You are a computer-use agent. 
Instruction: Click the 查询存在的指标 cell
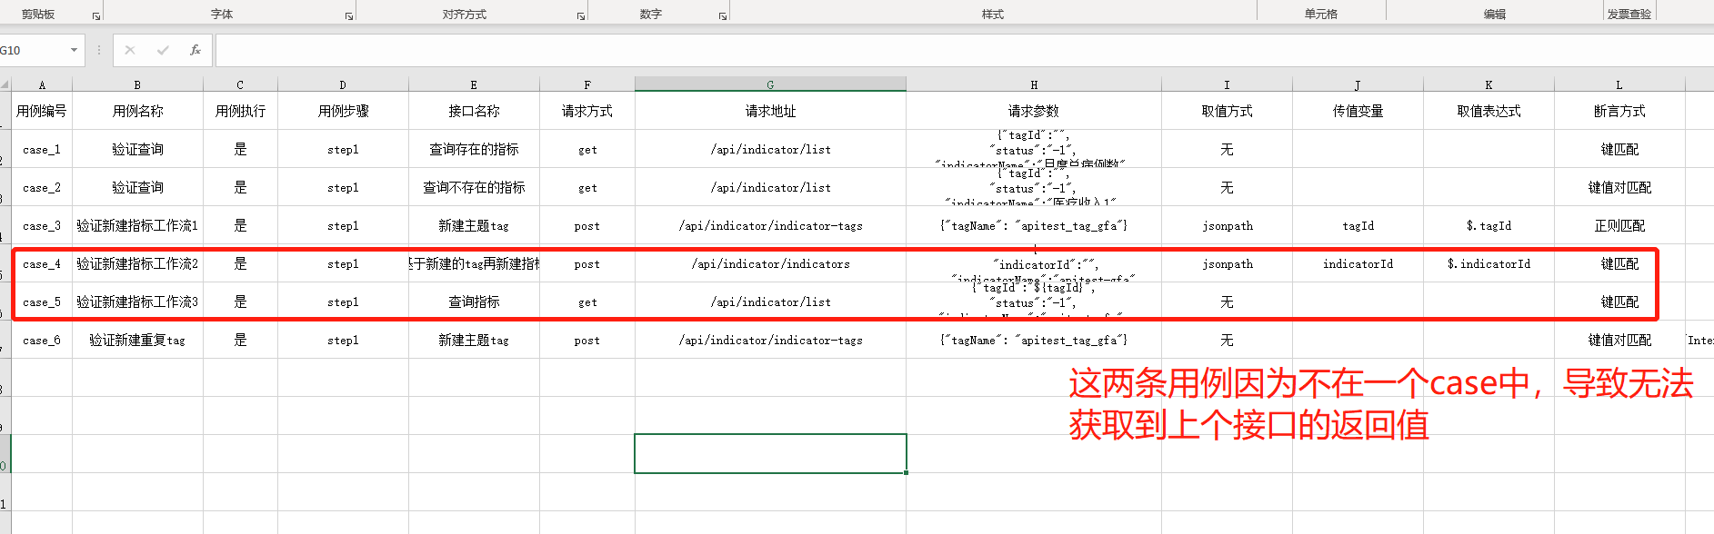point(474,149)
